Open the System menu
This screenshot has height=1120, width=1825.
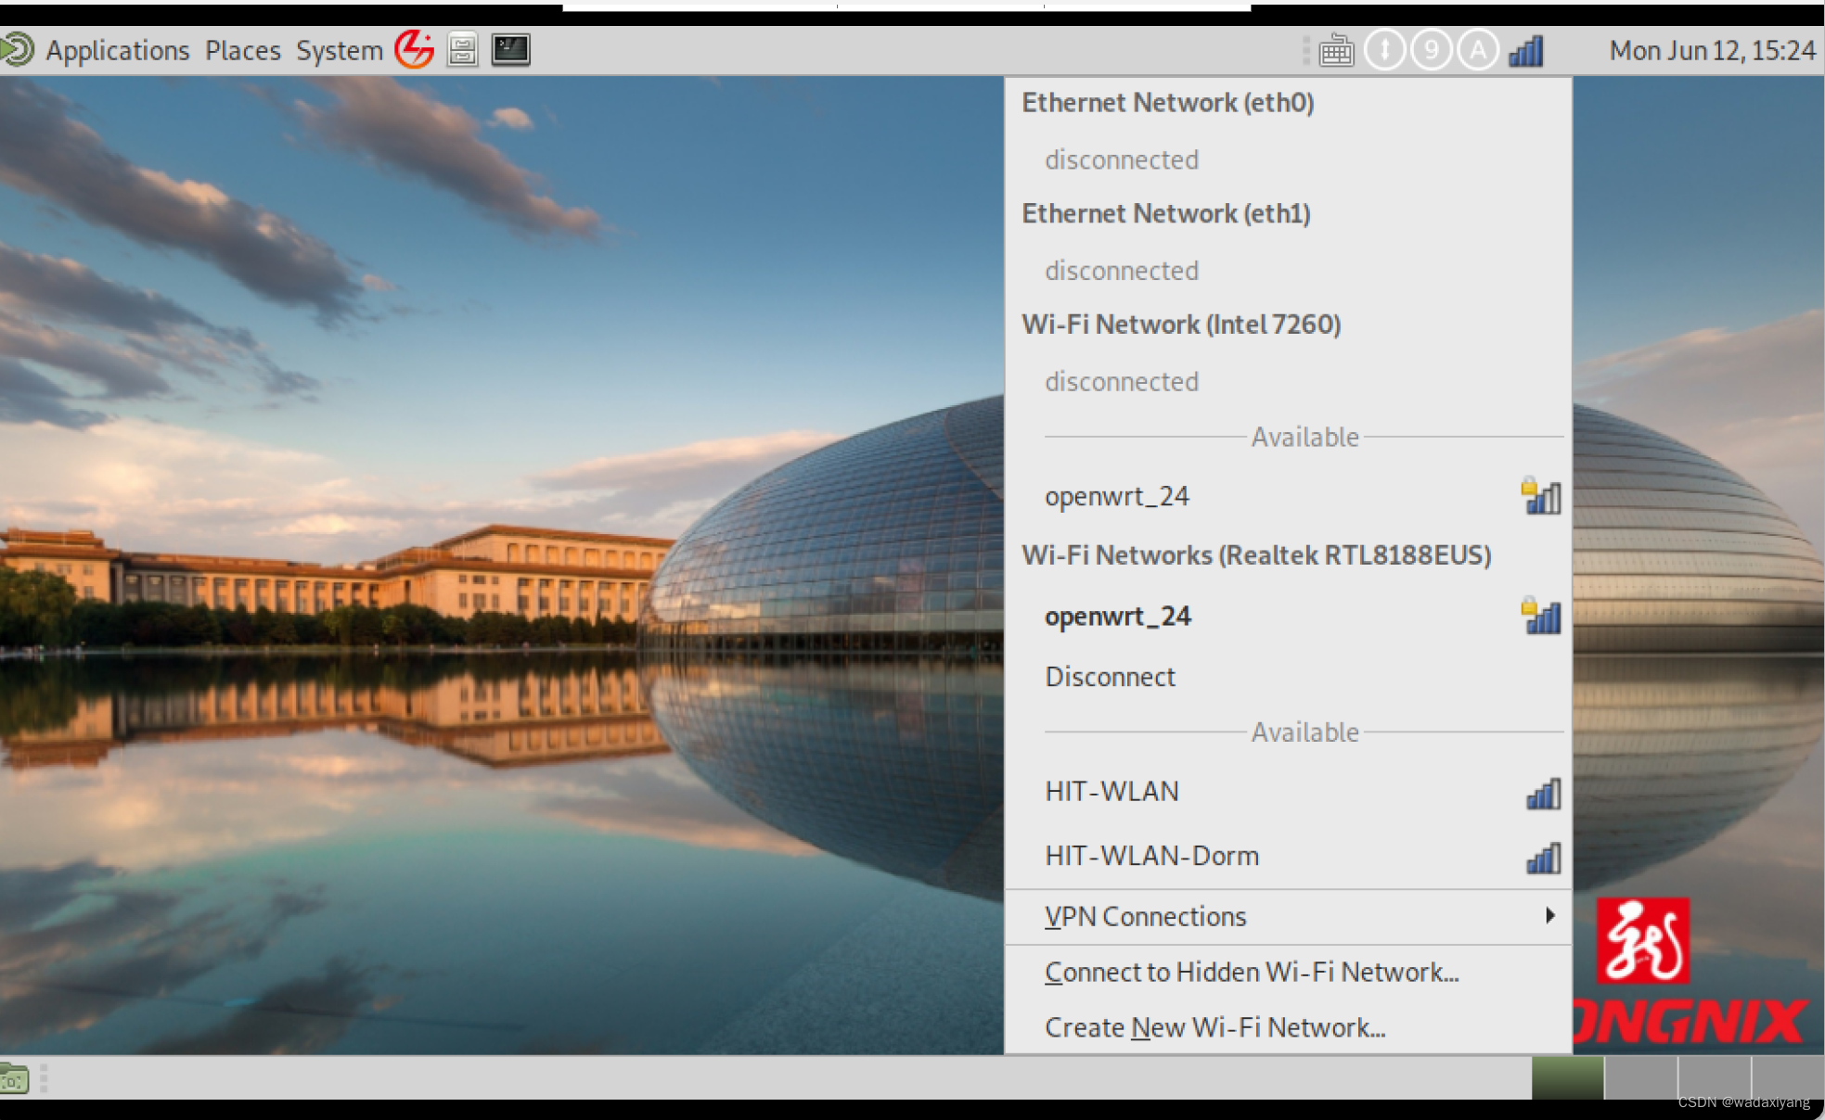click(x=339, y=50)
